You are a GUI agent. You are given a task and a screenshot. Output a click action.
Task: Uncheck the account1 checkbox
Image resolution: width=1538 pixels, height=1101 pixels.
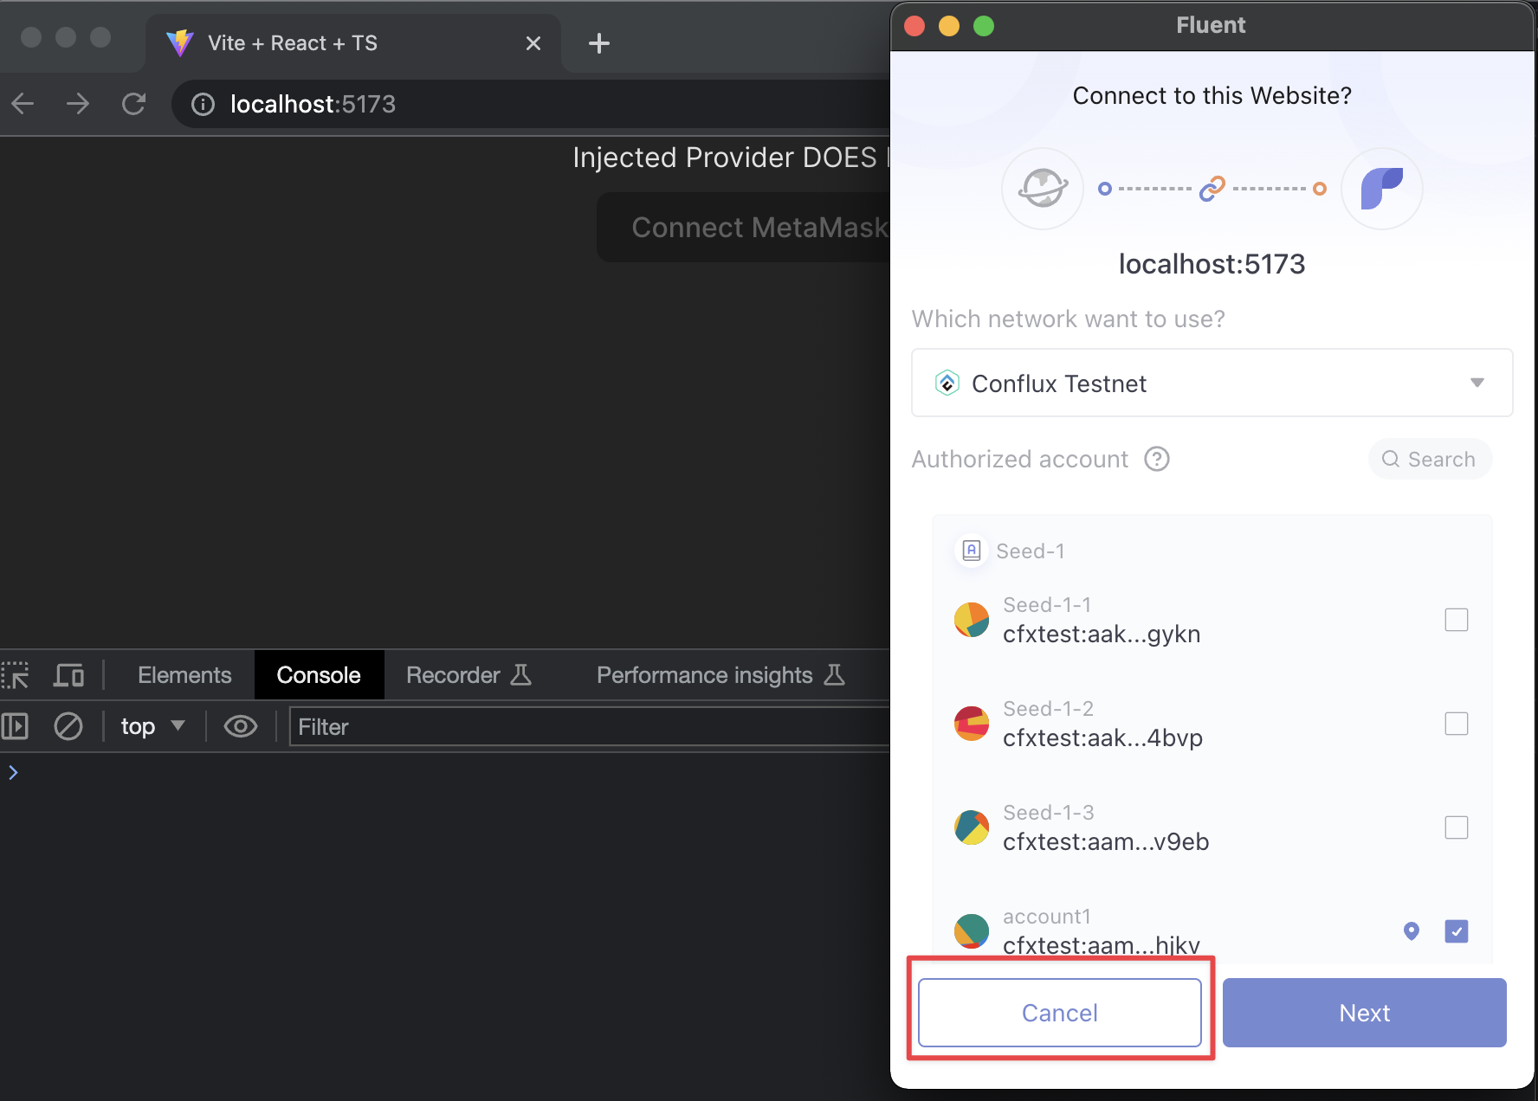(1457, 931)
